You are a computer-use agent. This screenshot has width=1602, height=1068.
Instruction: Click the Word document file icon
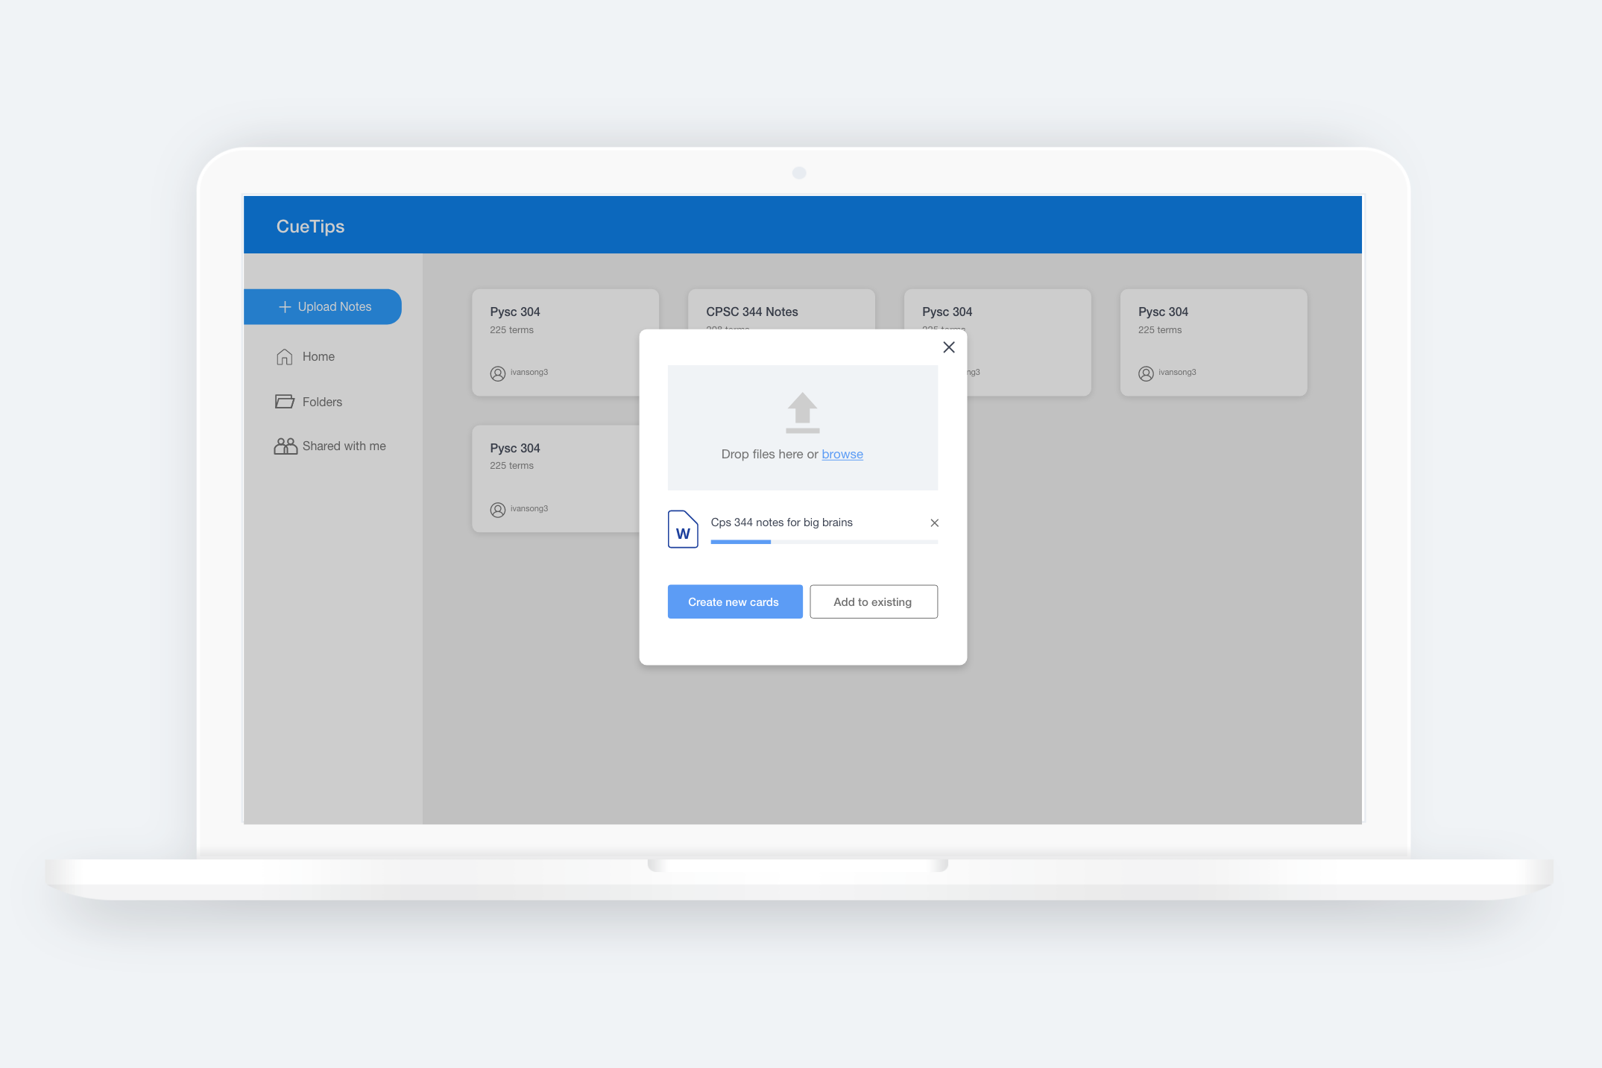coord(682,529)
